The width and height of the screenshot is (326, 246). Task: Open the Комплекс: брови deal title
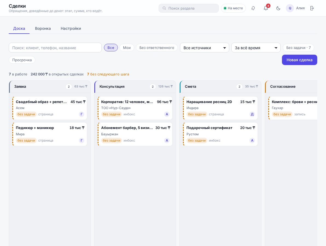tap(294, 102)
